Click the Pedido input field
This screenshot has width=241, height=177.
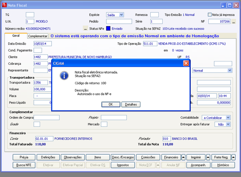(x=119, y=21)
